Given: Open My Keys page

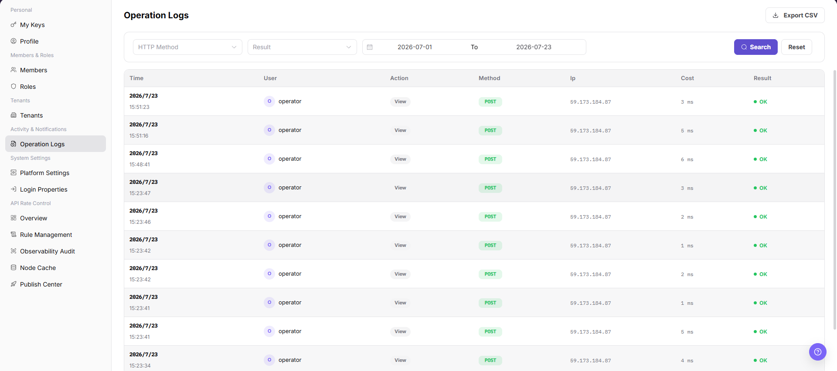Looking at the screenshot, I should 55,25.
